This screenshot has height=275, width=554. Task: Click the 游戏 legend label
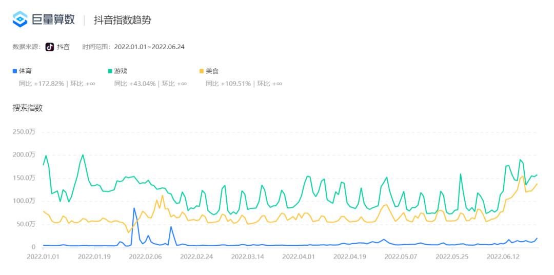pos(121,71)
